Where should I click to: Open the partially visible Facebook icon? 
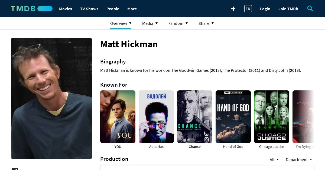(15, 169)
